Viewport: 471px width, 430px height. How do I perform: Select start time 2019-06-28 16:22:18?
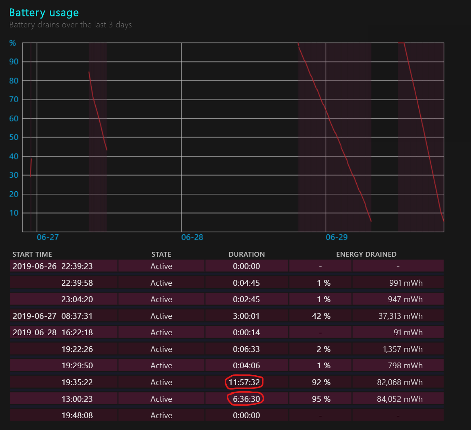pyautogui.click(x=53, y=332)
